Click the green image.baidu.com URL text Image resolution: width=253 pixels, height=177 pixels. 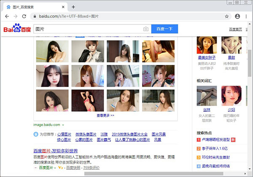pos(47,125)
